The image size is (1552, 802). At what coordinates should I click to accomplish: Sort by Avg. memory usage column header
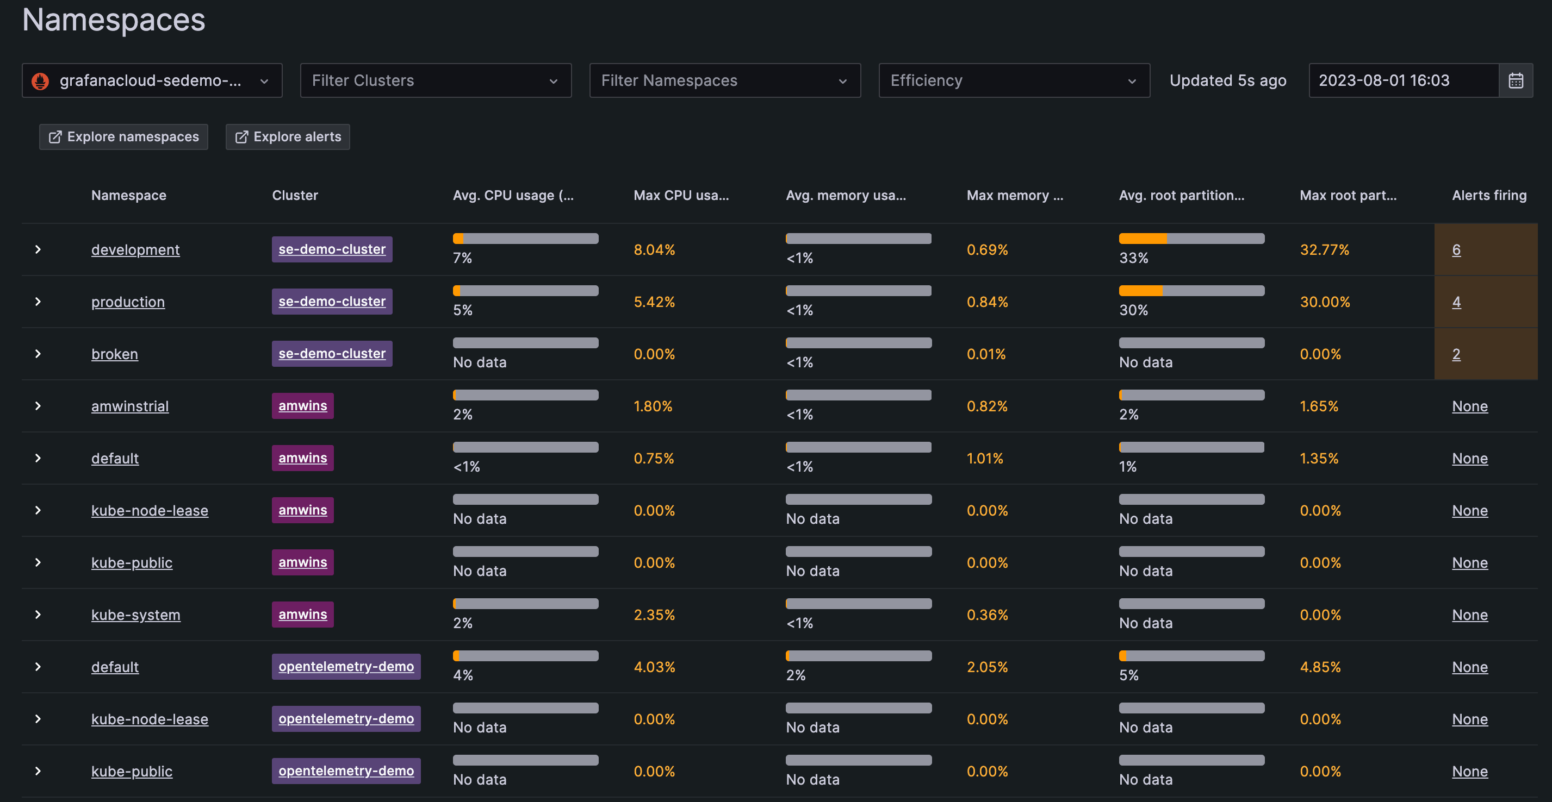click(x=846, y=195)
